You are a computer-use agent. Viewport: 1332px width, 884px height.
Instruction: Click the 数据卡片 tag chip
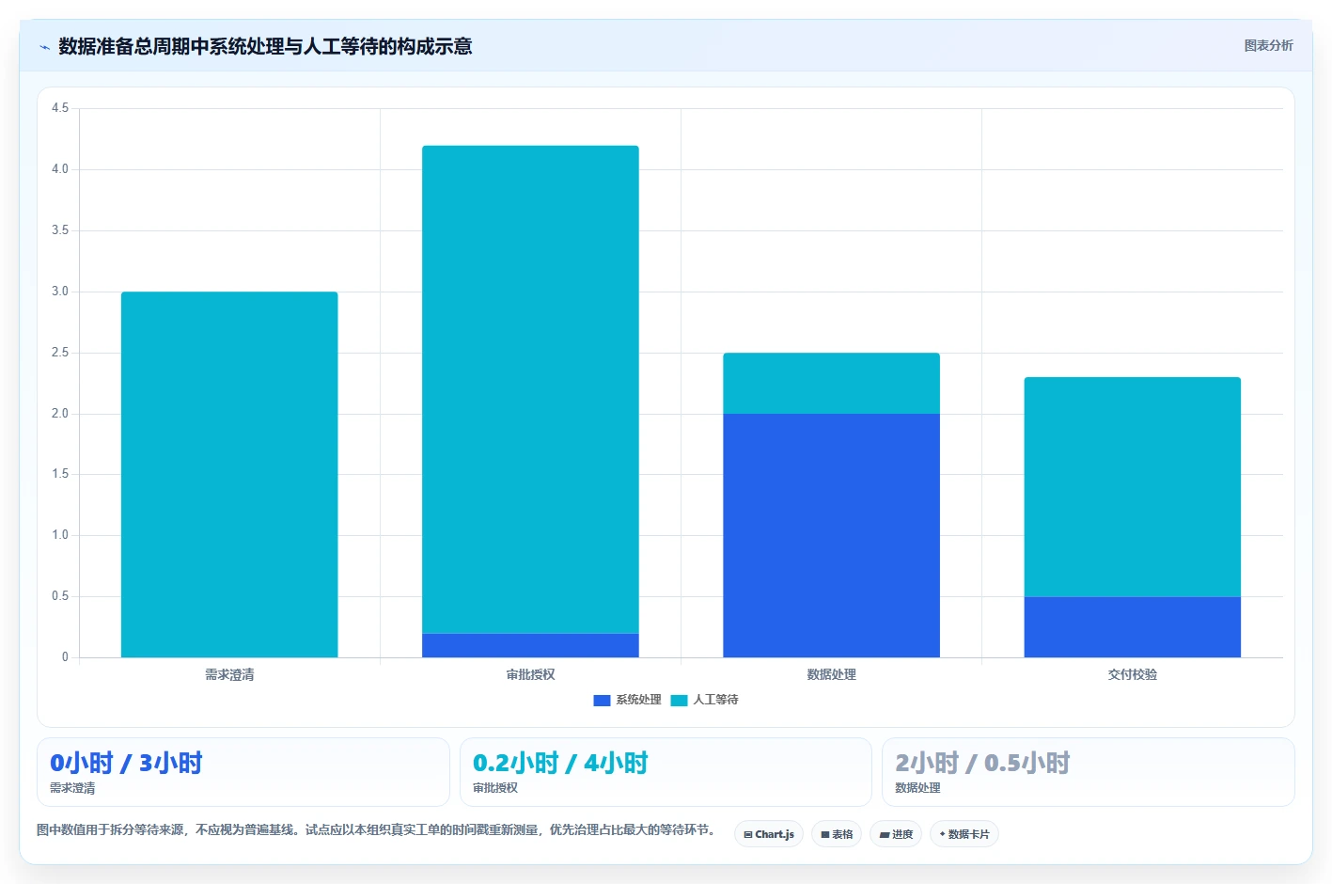[964, 834]
